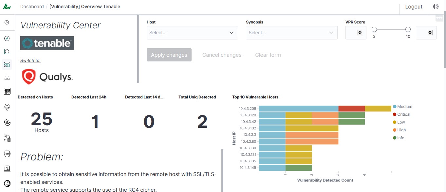This screenshot has width=446, height=192.
Task: Click host label 10.4.3.42 in chart
Action: pyautogui.click(x=249, y=122)
